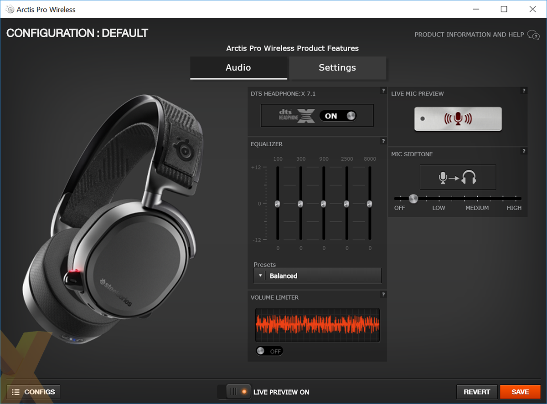547x404 pixels.
Task: Click the SteelSeries app icon in title bar
Action: (10, 9)
